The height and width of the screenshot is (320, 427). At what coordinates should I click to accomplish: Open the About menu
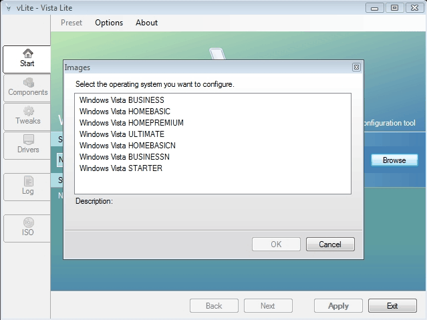(x=146, y=23)
